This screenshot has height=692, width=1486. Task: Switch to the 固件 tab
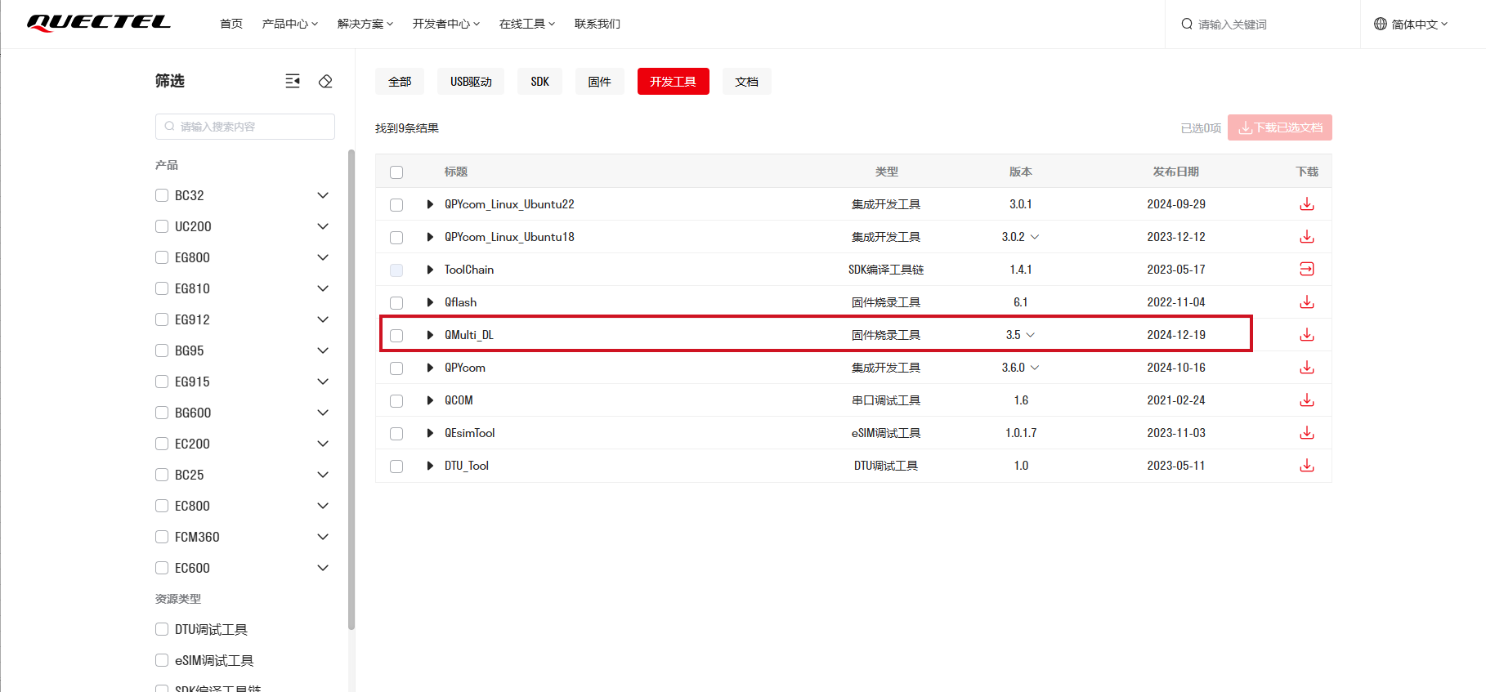599,82
